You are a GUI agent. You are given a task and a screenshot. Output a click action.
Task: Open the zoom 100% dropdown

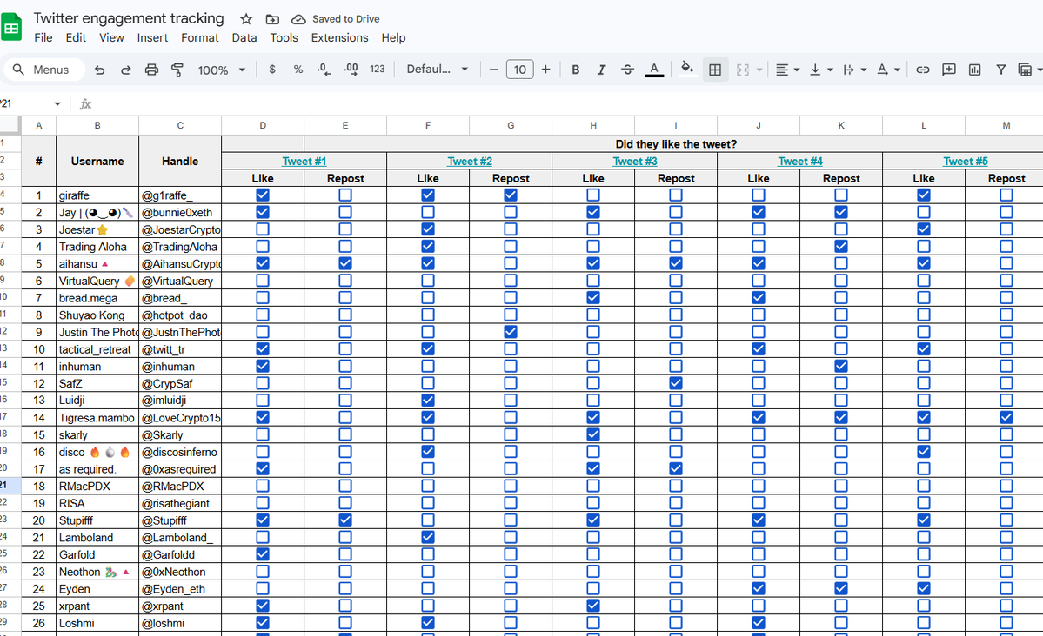tap(222, 70)
